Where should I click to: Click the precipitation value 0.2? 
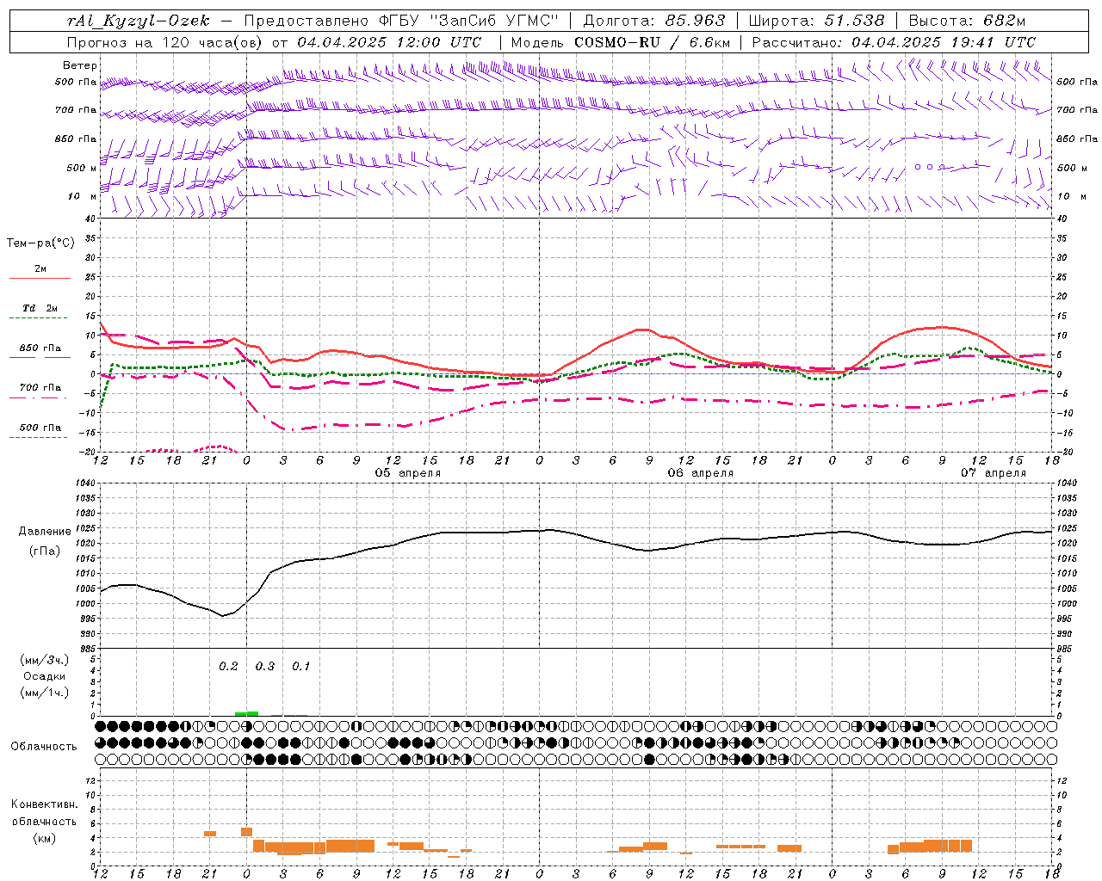[228, 666]
